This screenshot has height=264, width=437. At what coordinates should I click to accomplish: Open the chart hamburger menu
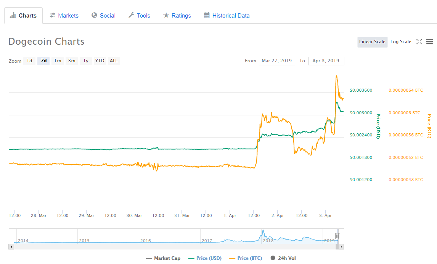pos(429,42)
